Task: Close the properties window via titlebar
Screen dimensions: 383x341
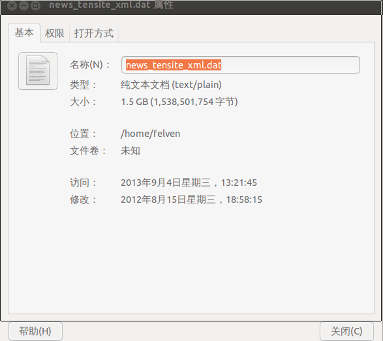Action: tap(12, 5)
